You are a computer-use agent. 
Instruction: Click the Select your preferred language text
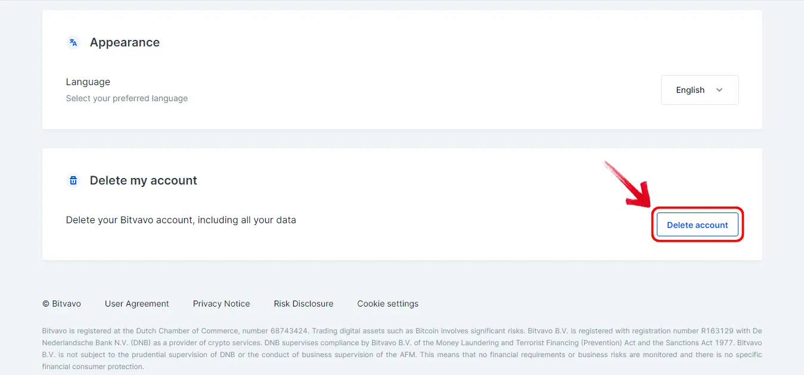pyautogui.click(x=127, y=98)
